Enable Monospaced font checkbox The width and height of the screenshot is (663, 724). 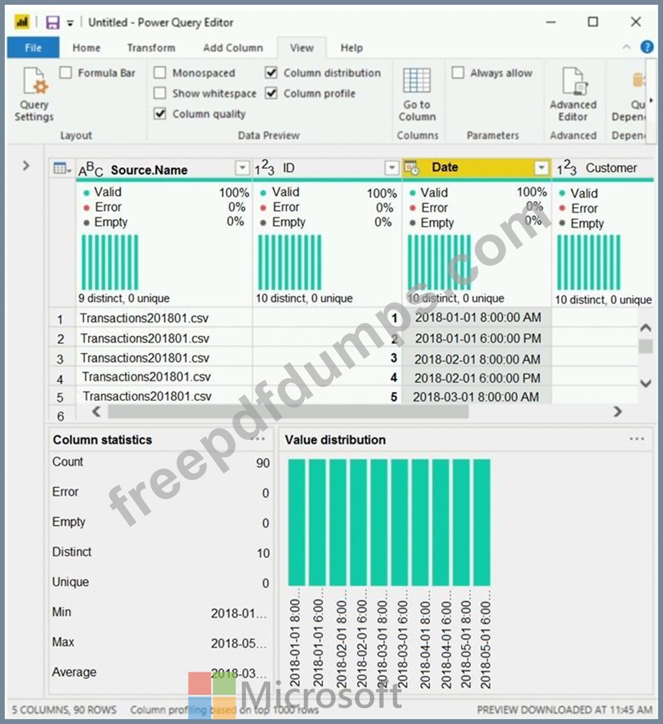click(x=160, y=73)
